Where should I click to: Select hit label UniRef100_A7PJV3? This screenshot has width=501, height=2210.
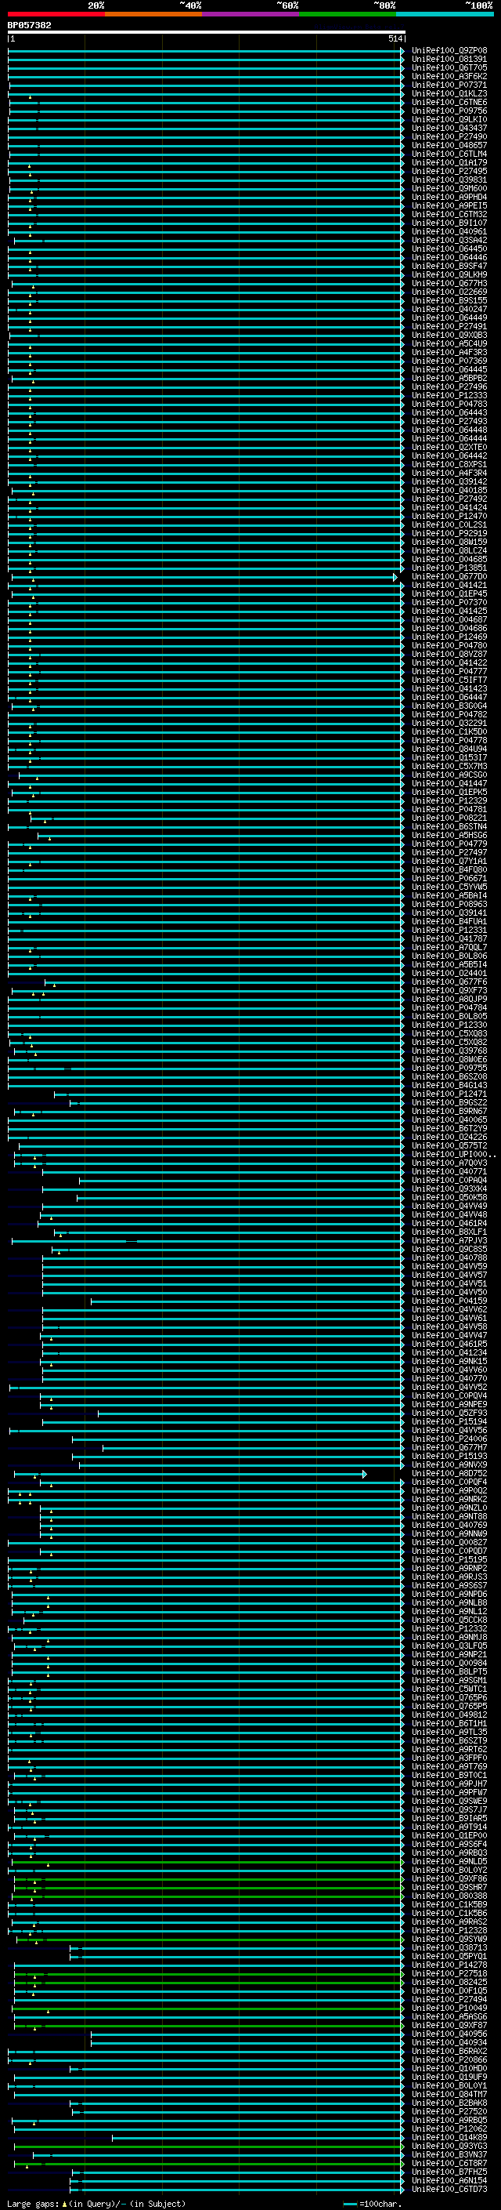click(449, 1240)
